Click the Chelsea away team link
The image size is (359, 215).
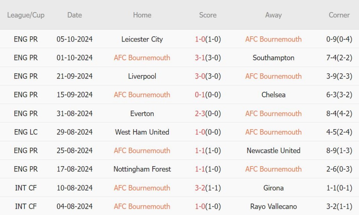click(x=273, y=95)
